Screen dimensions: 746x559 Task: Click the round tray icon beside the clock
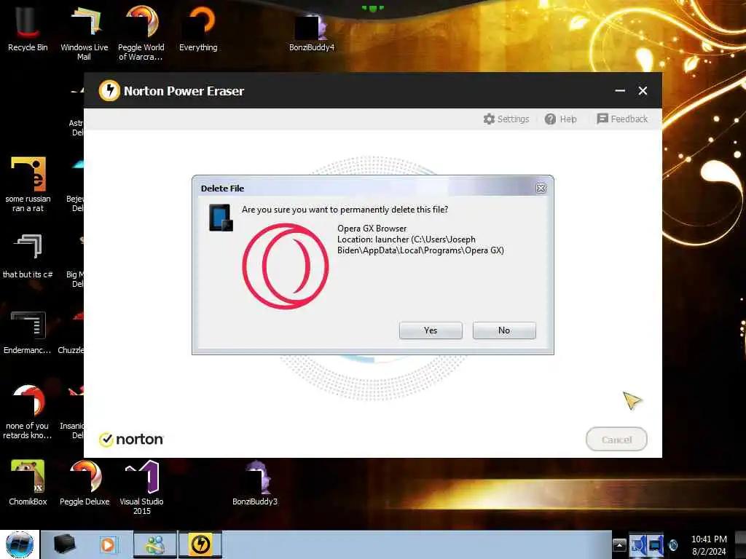[x=673, y=545]
